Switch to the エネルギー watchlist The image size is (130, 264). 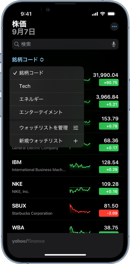[x=47, y=99]
